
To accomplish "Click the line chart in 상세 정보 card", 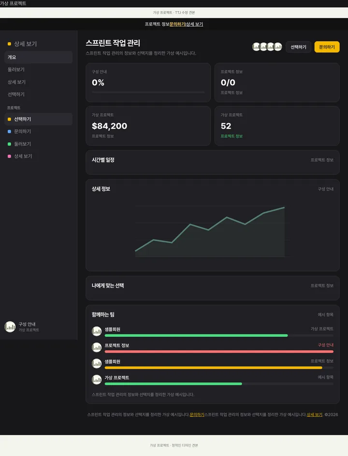I will (x=213, y=232).
